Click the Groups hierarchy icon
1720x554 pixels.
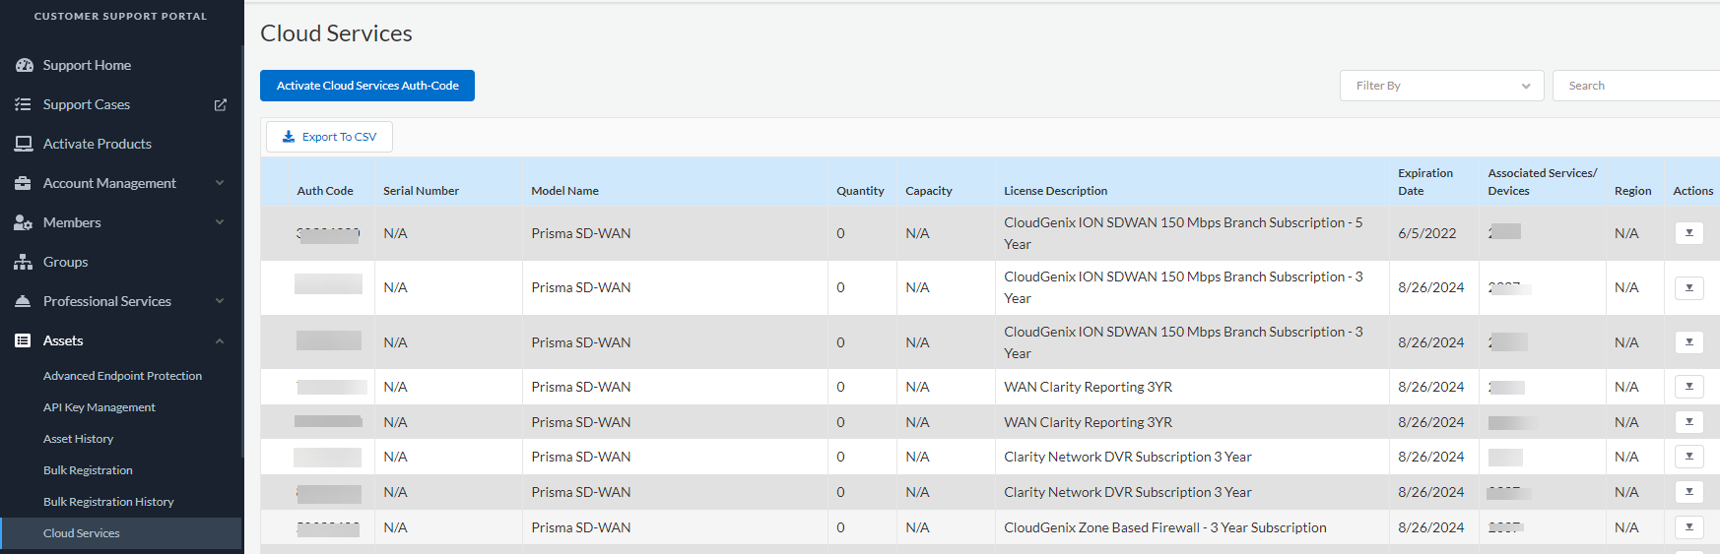24,262
